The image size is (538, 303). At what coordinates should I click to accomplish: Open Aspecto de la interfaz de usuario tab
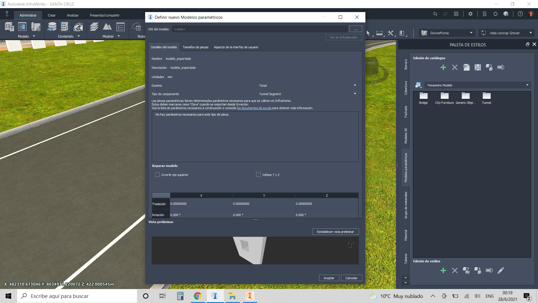pos(236,47)
